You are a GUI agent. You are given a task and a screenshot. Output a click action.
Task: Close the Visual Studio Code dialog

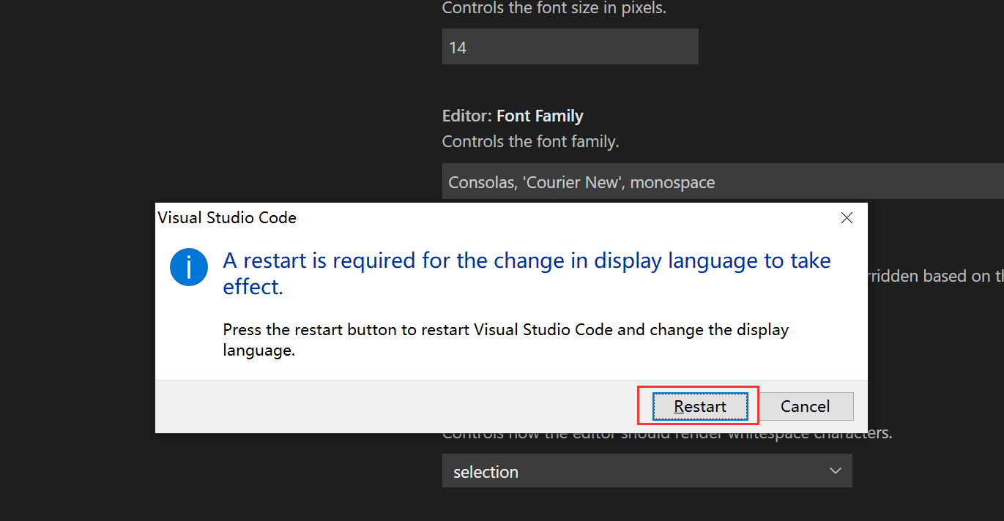click(x=847, y=217)
